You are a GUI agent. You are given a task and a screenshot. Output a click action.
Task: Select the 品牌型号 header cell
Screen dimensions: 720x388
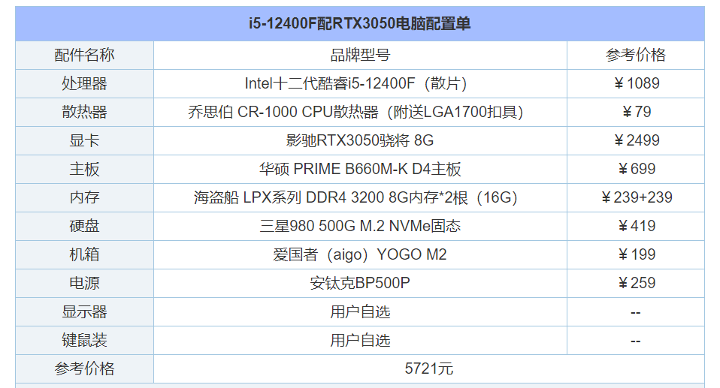tap(360, 55)
